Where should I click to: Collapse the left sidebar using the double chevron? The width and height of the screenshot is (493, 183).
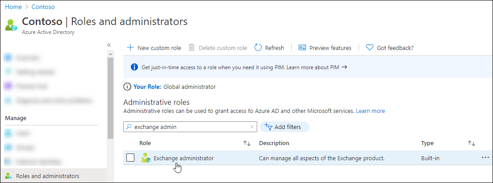pyautogui.click(x=109, y=45)
